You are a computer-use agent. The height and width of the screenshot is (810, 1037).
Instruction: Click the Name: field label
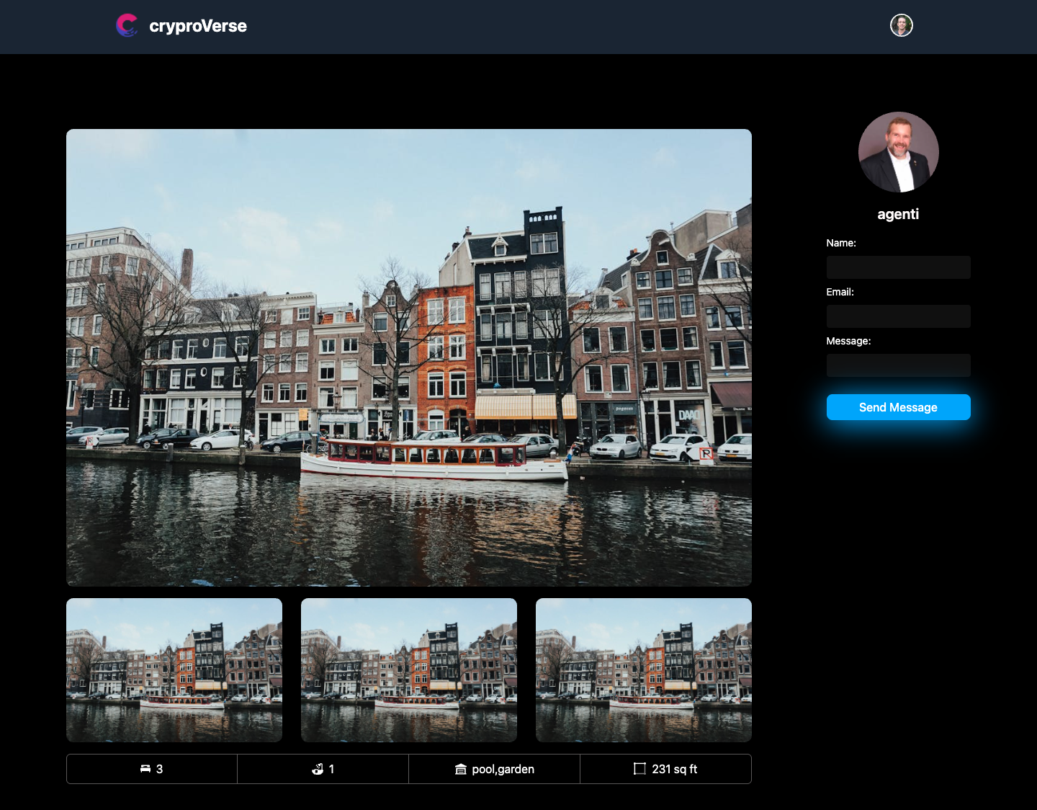click(841, 243)
